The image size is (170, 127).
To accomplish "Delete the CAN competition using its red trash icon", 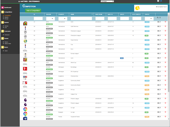I will pyautogui.click(x=165, y=21).
